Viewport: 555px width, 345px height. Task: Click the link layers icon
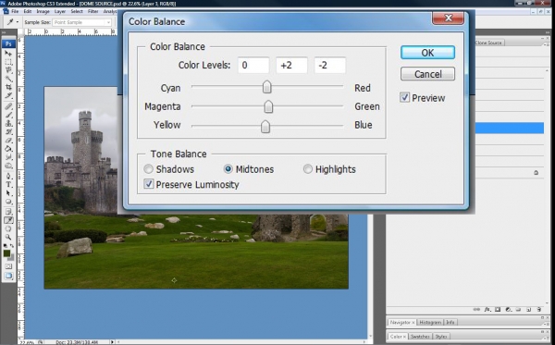(x=476, y=310)
